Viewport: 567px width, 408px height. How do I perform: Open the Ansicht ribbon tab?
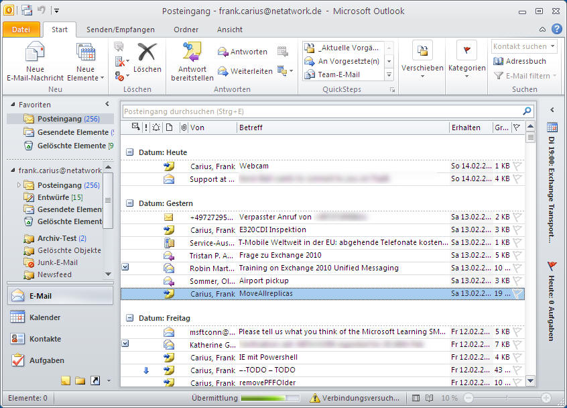pos(230,30)
